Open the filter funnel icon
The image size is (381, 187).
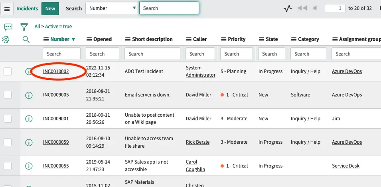(x=24, y=27)
